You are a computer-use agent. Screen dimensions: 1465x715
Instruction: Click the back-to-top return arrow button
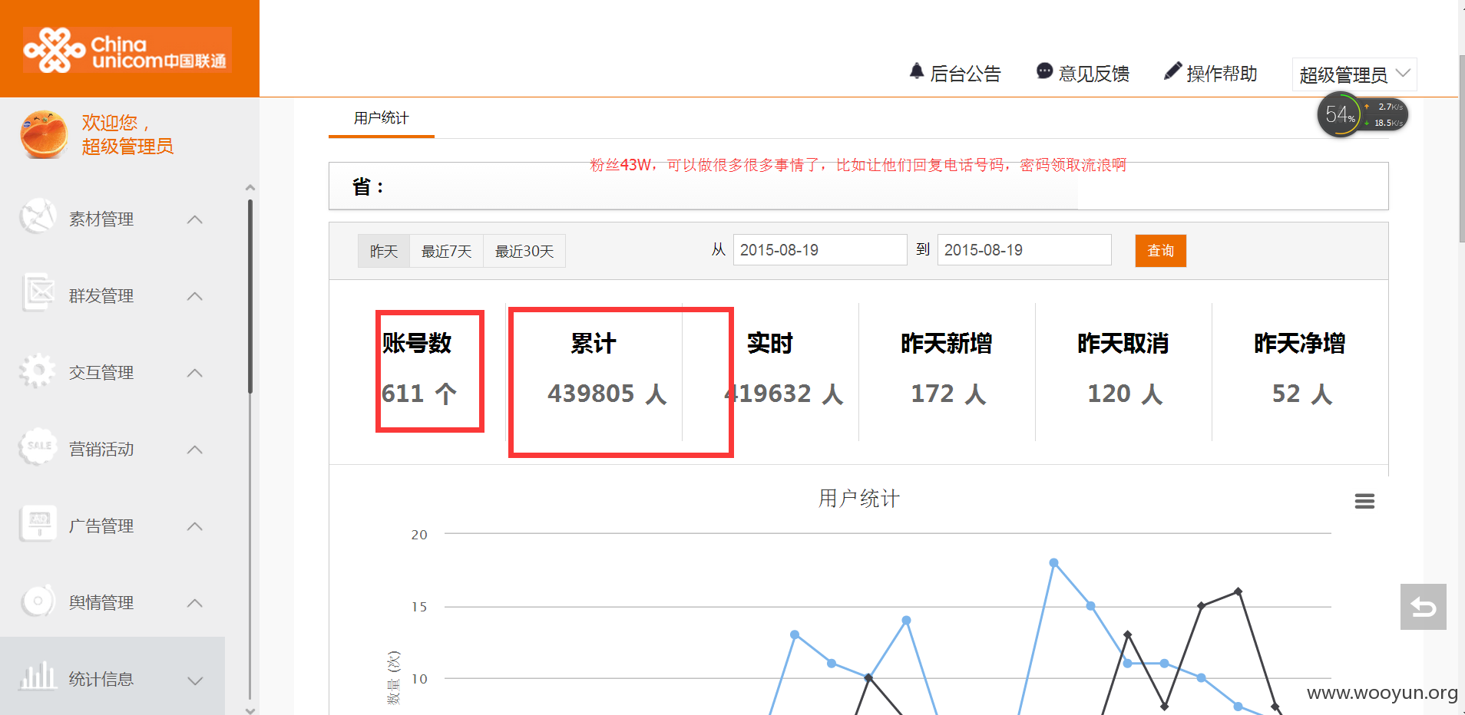point(1423,607)
